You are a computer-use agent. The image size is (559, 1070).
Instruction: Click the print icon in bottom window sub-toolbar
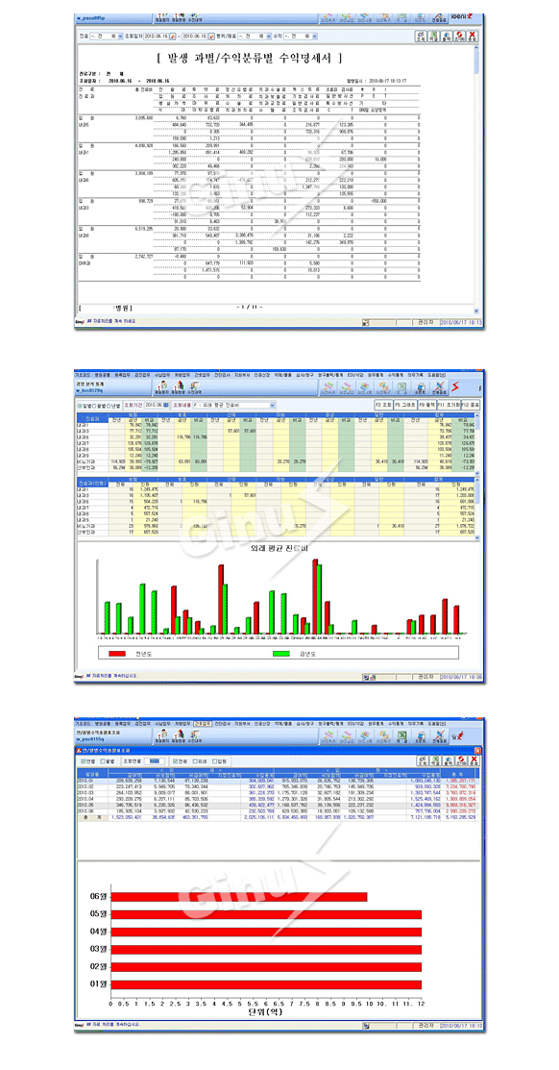tap(448, 759)
